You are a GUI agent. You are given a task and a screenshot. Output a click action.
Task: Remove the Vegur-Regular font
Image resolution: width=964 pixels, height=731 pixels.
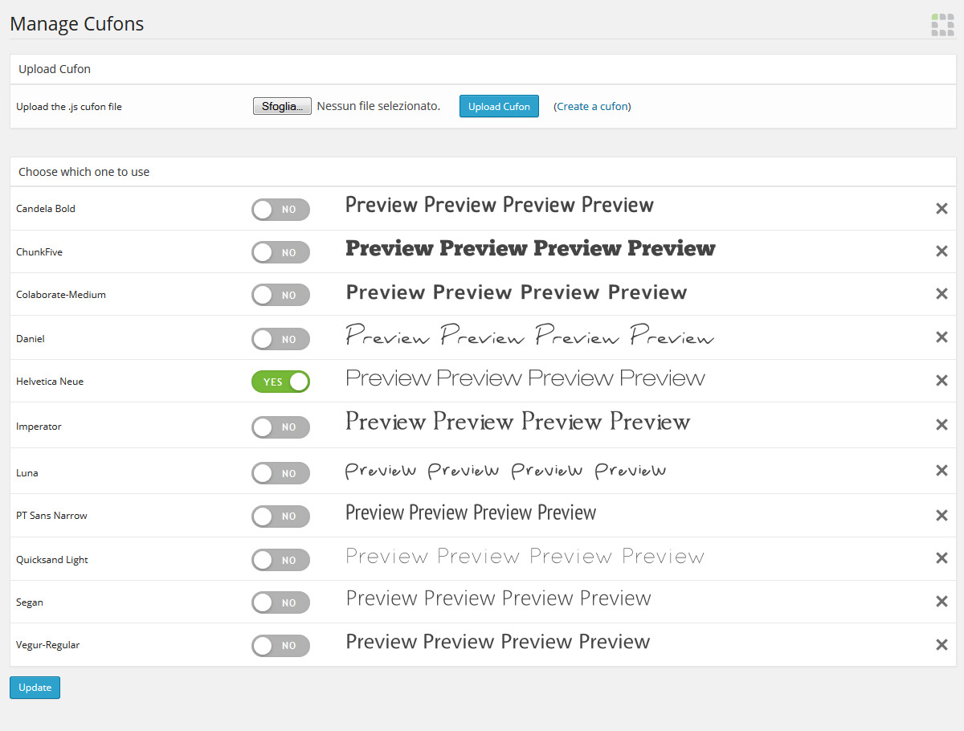[942, 644]
